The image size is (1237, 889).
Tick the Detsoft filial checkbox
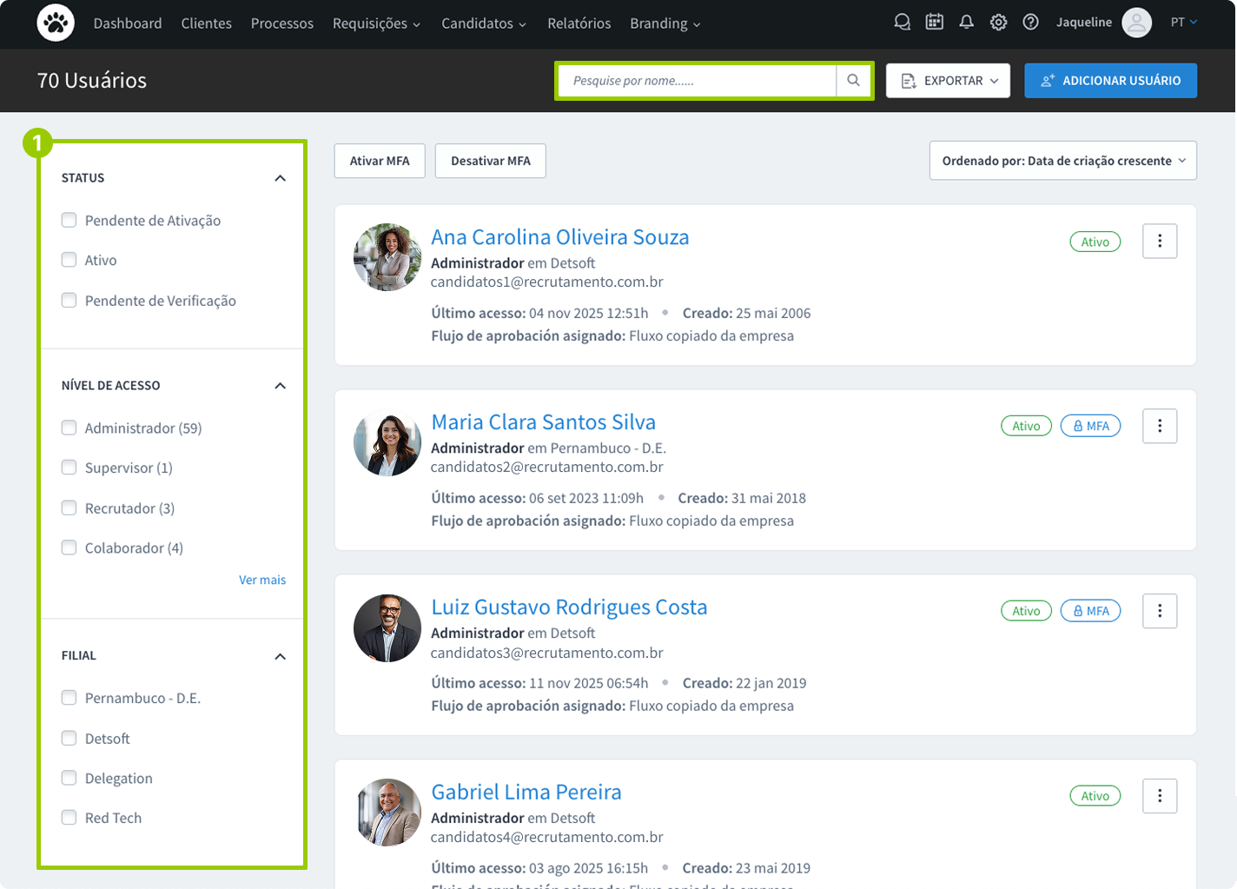(x=69, y=739)
